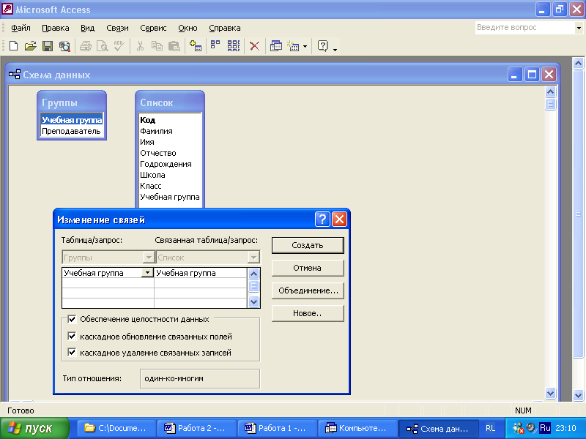This screenshot has width=586, height=439.
Task: Open Print Preview from the toolbar
Action: click(x=103, y=46)
